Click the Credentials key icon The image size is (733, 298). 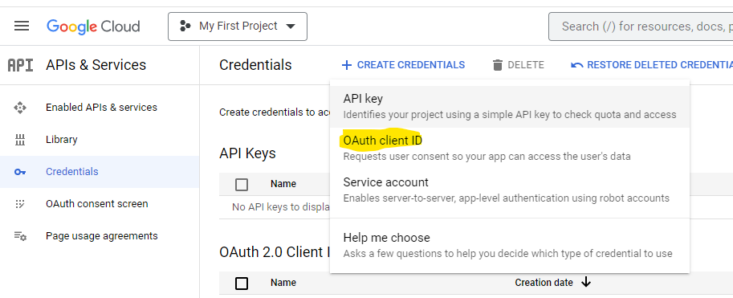(20, 172)
